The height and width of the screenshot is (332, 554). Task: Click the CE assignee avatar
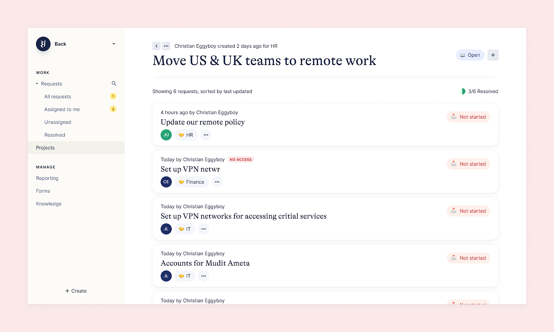(166, 182)
